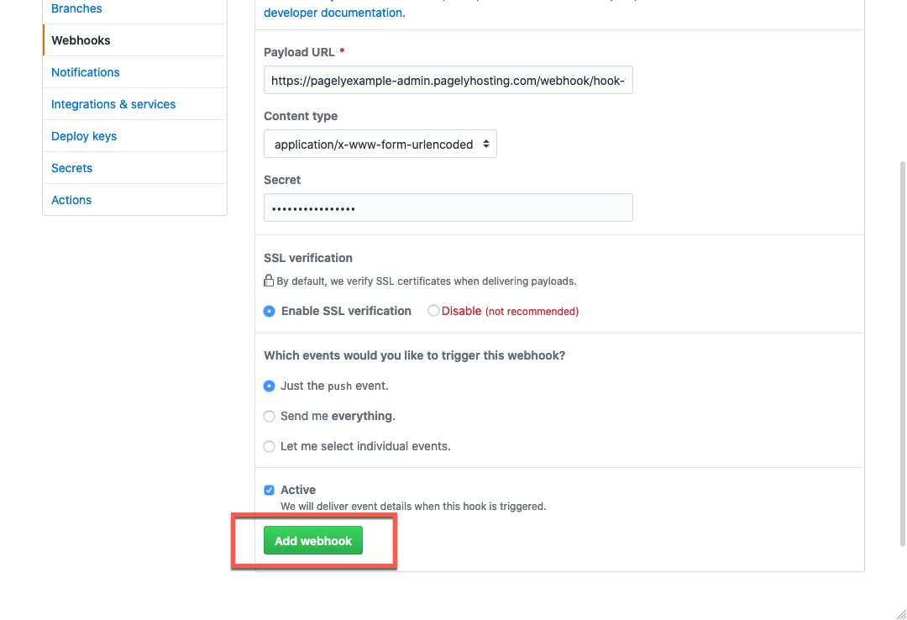Select Send me everything option
907x620 pixels.
(x=270, y=417)
